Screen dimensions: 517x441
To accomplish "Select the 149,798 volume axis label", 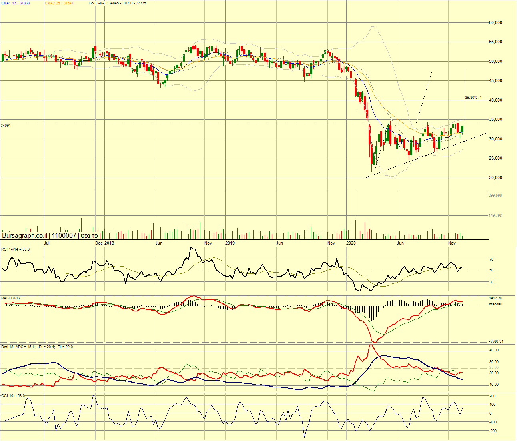I will (495, 216).
